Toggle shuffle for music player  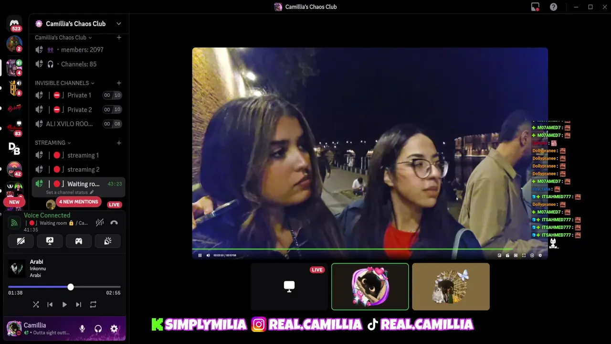[x=36, y=304]
